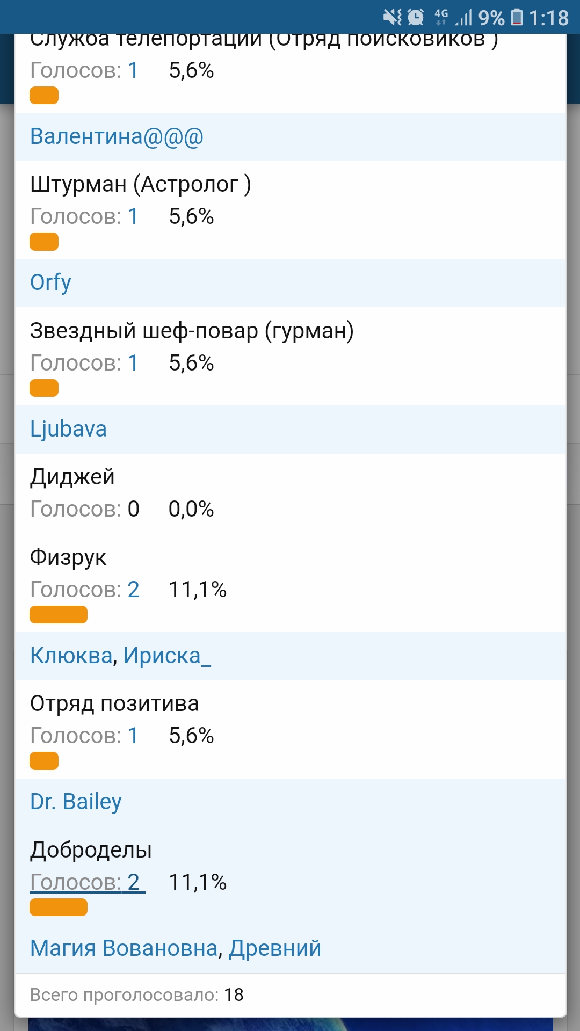Open the Orfy voter profile

coord(50,282)
